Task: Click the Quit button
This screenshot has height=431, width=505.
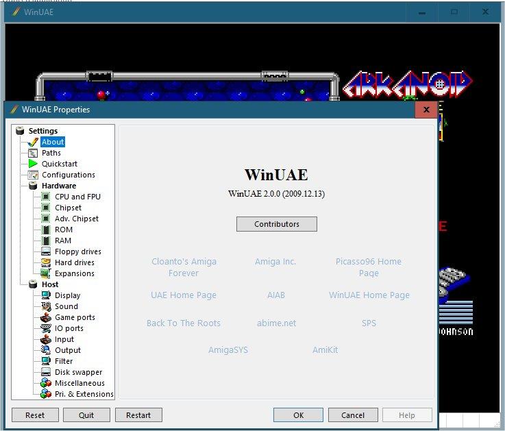Action: [x=86, y=415]
